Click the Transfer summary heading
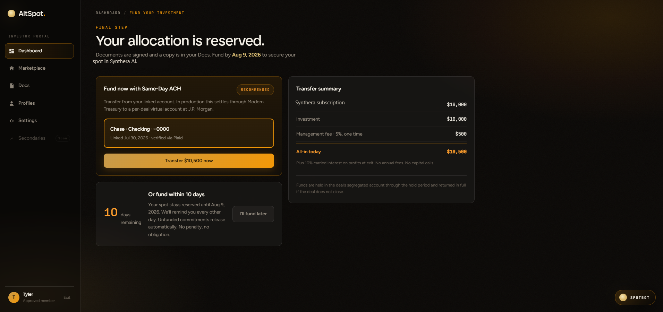Viewport: 663px width, 312px height. (x=318, y=89)
